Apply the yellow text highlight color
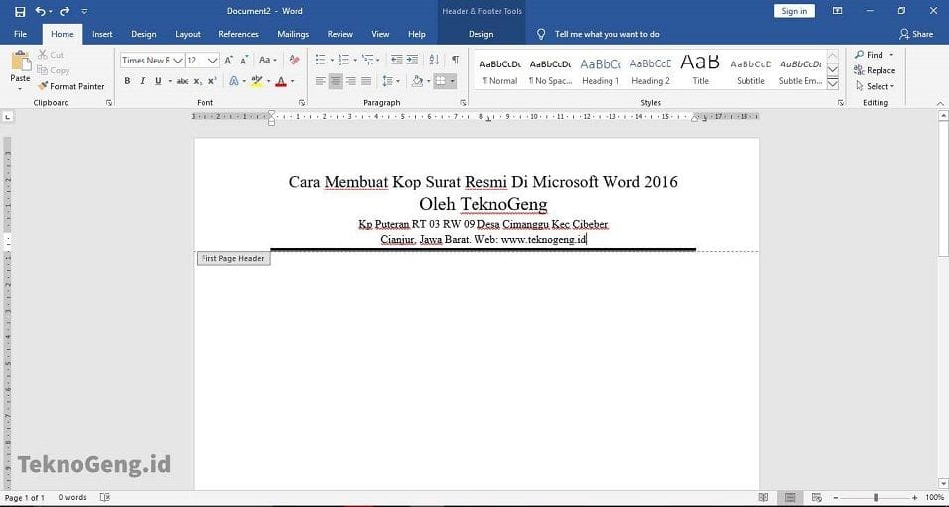Screen dimensions: 949x507 click(x=257, y=81)
